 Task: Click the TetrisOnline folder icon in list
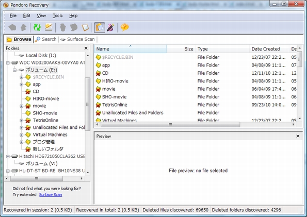(98, 105)
